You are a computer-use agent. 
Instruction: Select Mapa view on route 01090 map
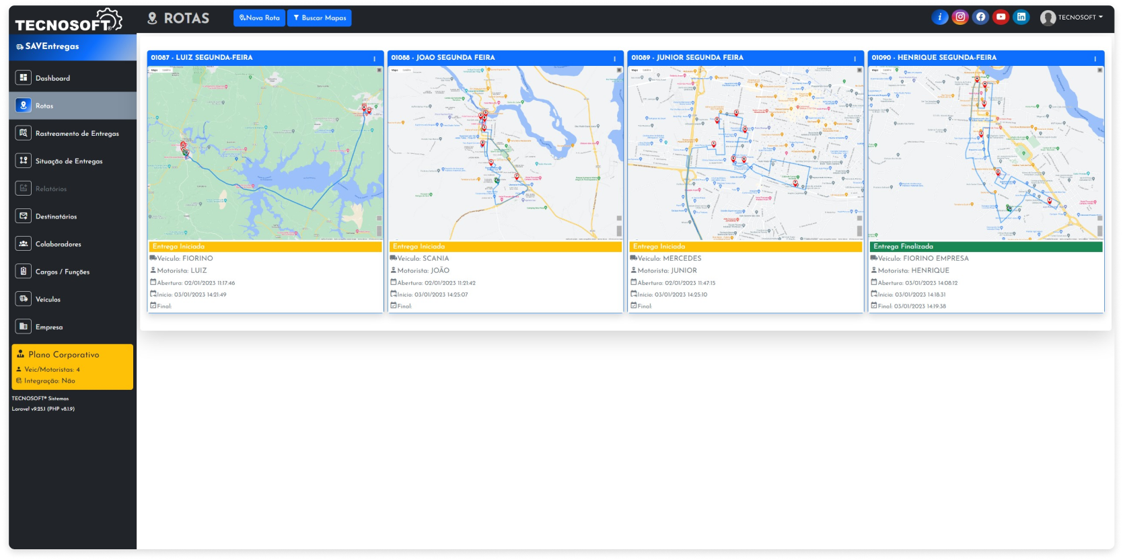click(875, 70)
